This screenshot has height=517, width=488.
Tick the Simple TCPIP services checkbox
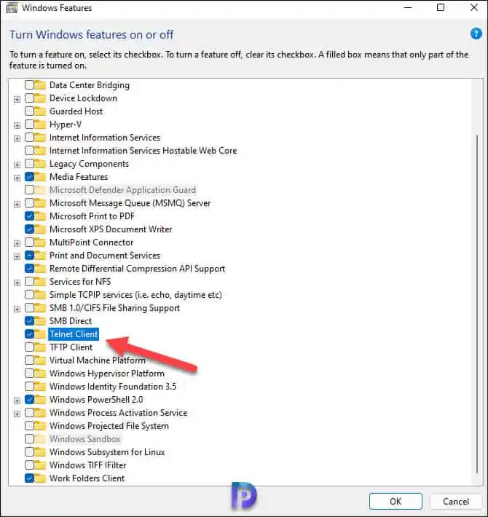click(x=29, y=295)
